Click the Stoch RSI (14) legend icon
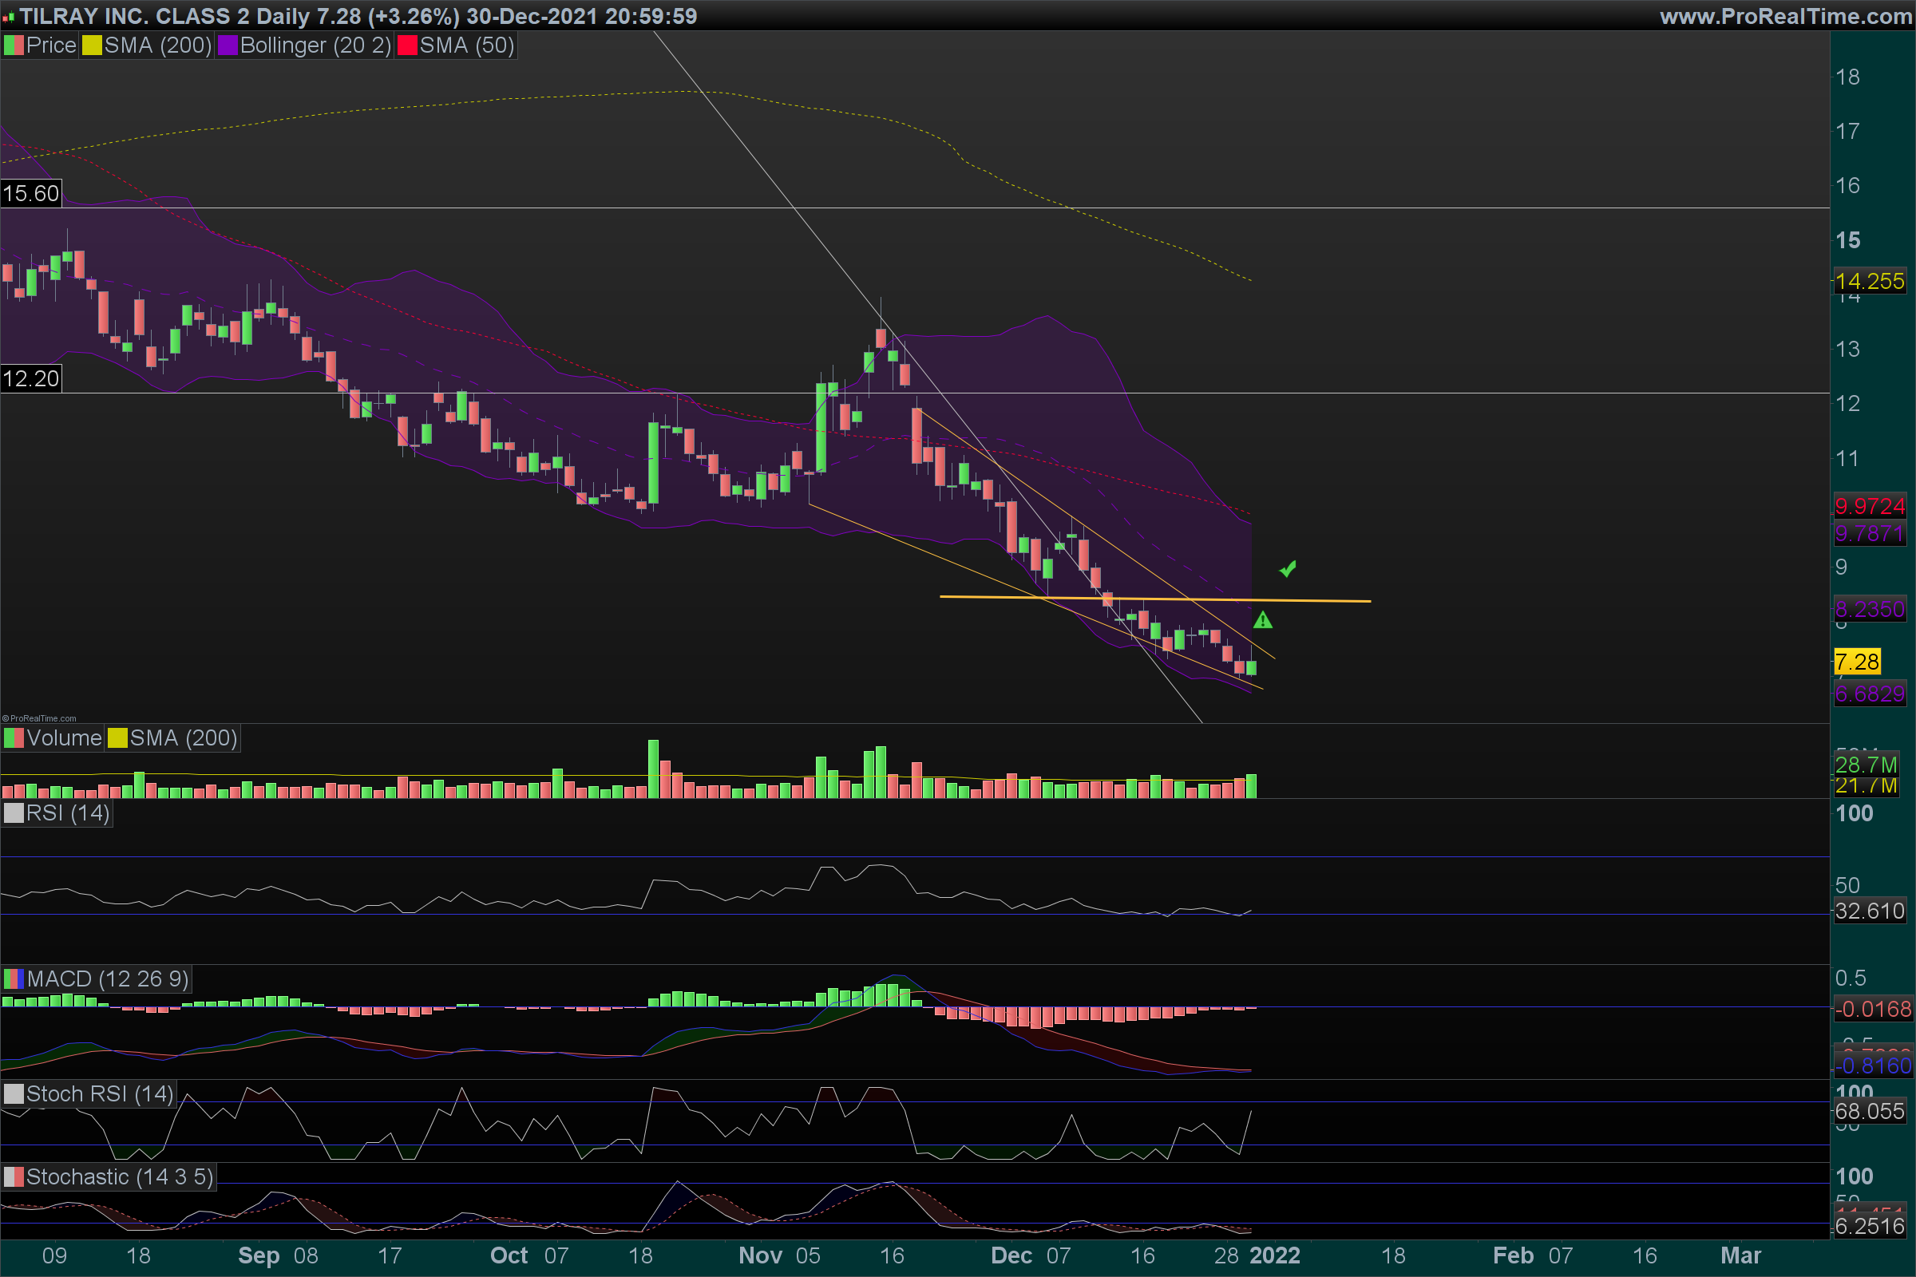1916x1277 pixels. tap(14, 1093)
